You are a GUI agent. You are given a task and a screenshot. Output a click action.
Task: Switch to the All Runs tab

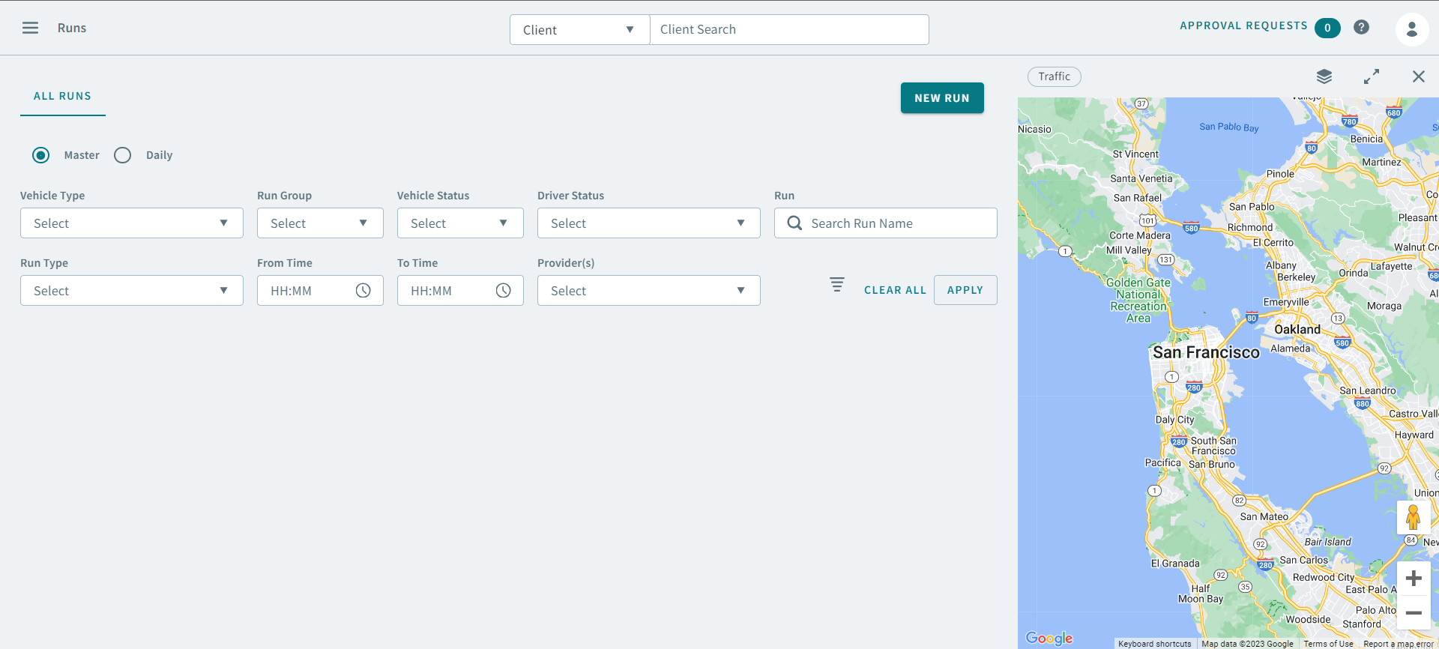pyautogui.click(x=62, y=97)
